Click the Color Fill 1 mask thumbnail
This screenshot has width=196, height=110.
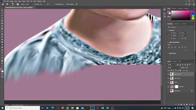(176, 86)
